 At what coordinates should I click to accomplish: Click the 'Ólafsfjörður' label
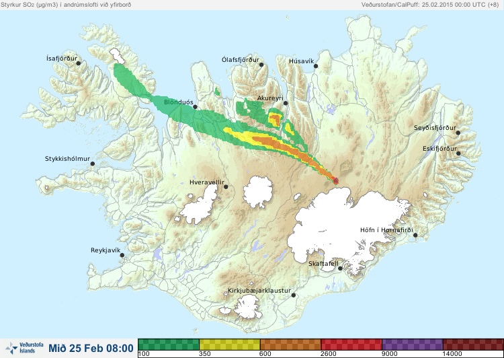[x=241, y=60]
